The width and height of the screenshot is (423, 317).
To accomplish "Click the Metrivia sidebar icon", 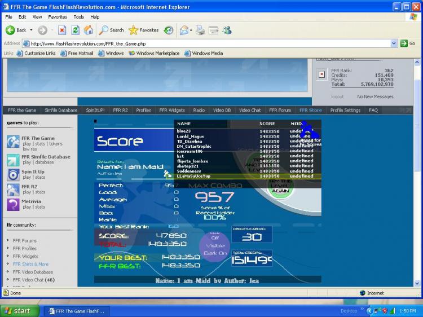I will (13, 204).
